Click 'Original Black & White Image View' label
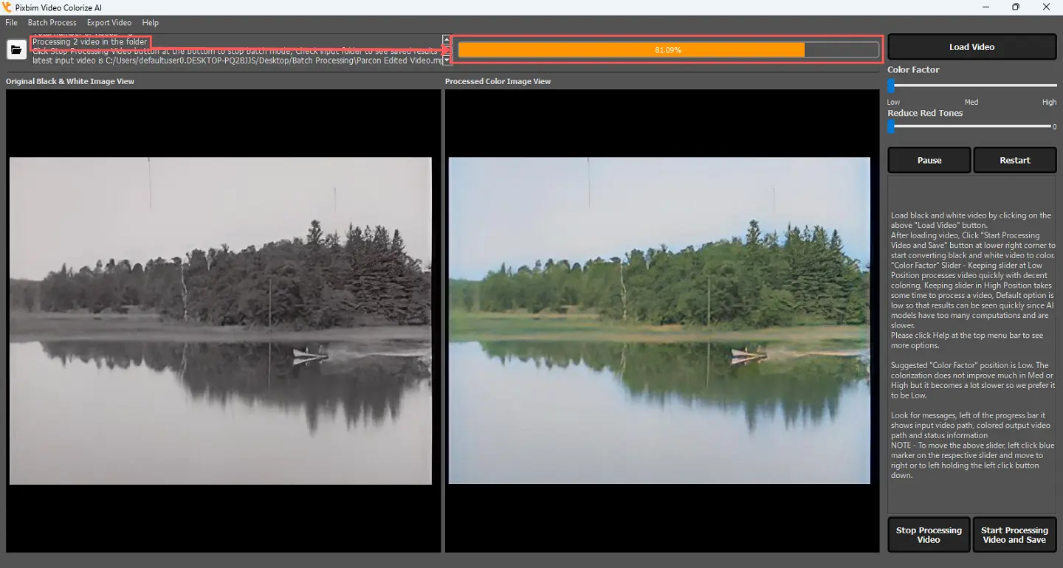1063x568 pixels. point(70,81)
